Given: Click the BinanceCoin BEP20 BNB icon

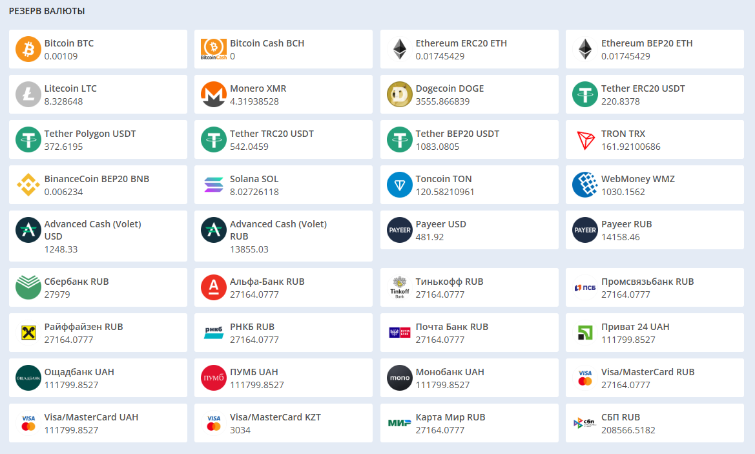Looking at the screenshot, I should [28, 185].
